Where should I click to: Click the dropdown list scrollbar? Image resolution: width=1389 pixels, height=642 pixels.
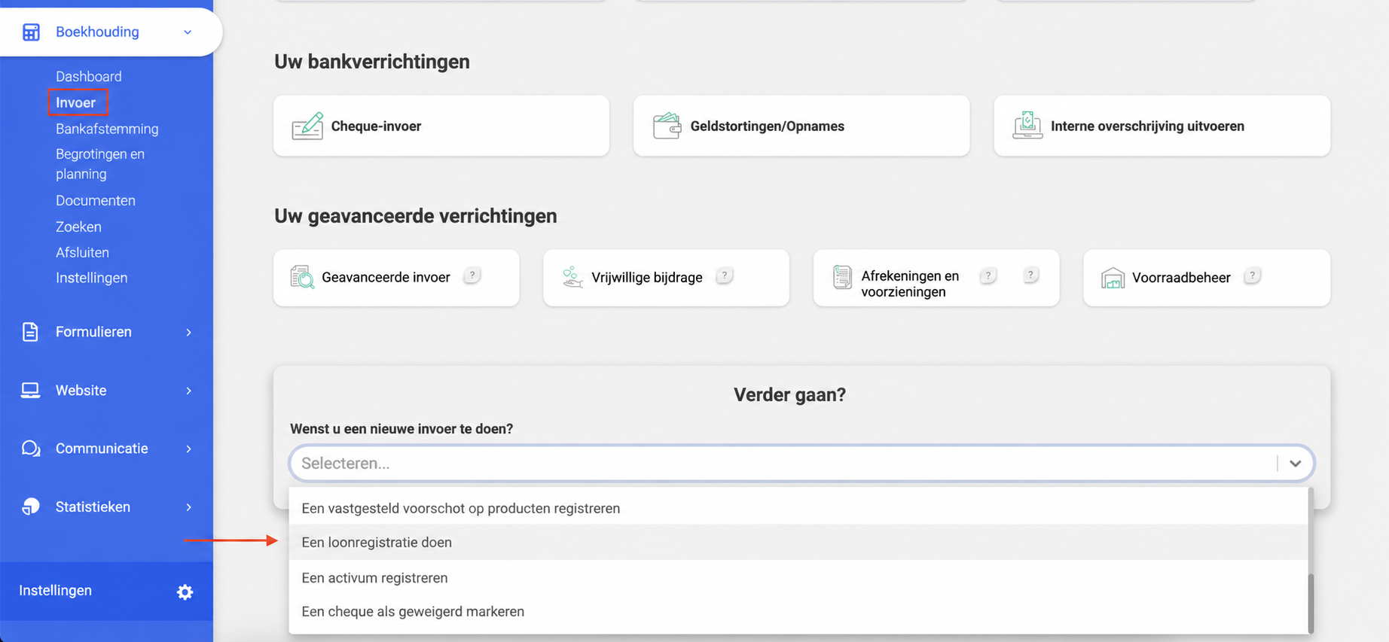click(1311, 603)
